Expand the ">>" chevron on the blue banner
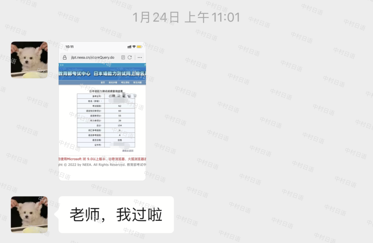The height and width of the screenshot is (243, 373). point(62,65)
